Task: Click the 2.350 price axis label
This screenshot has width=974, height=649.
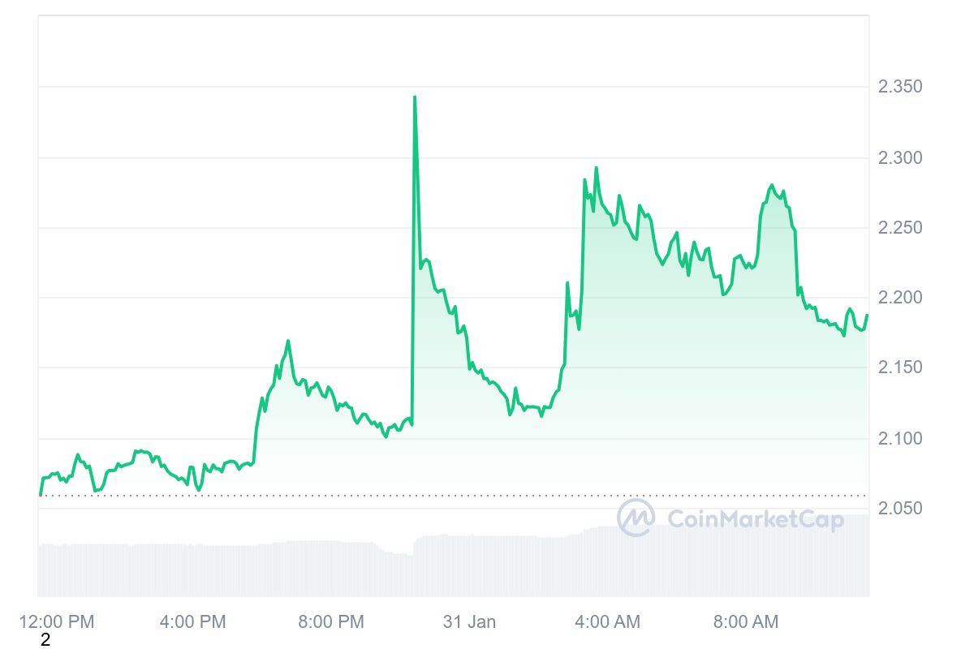Action: coord(899,87)
